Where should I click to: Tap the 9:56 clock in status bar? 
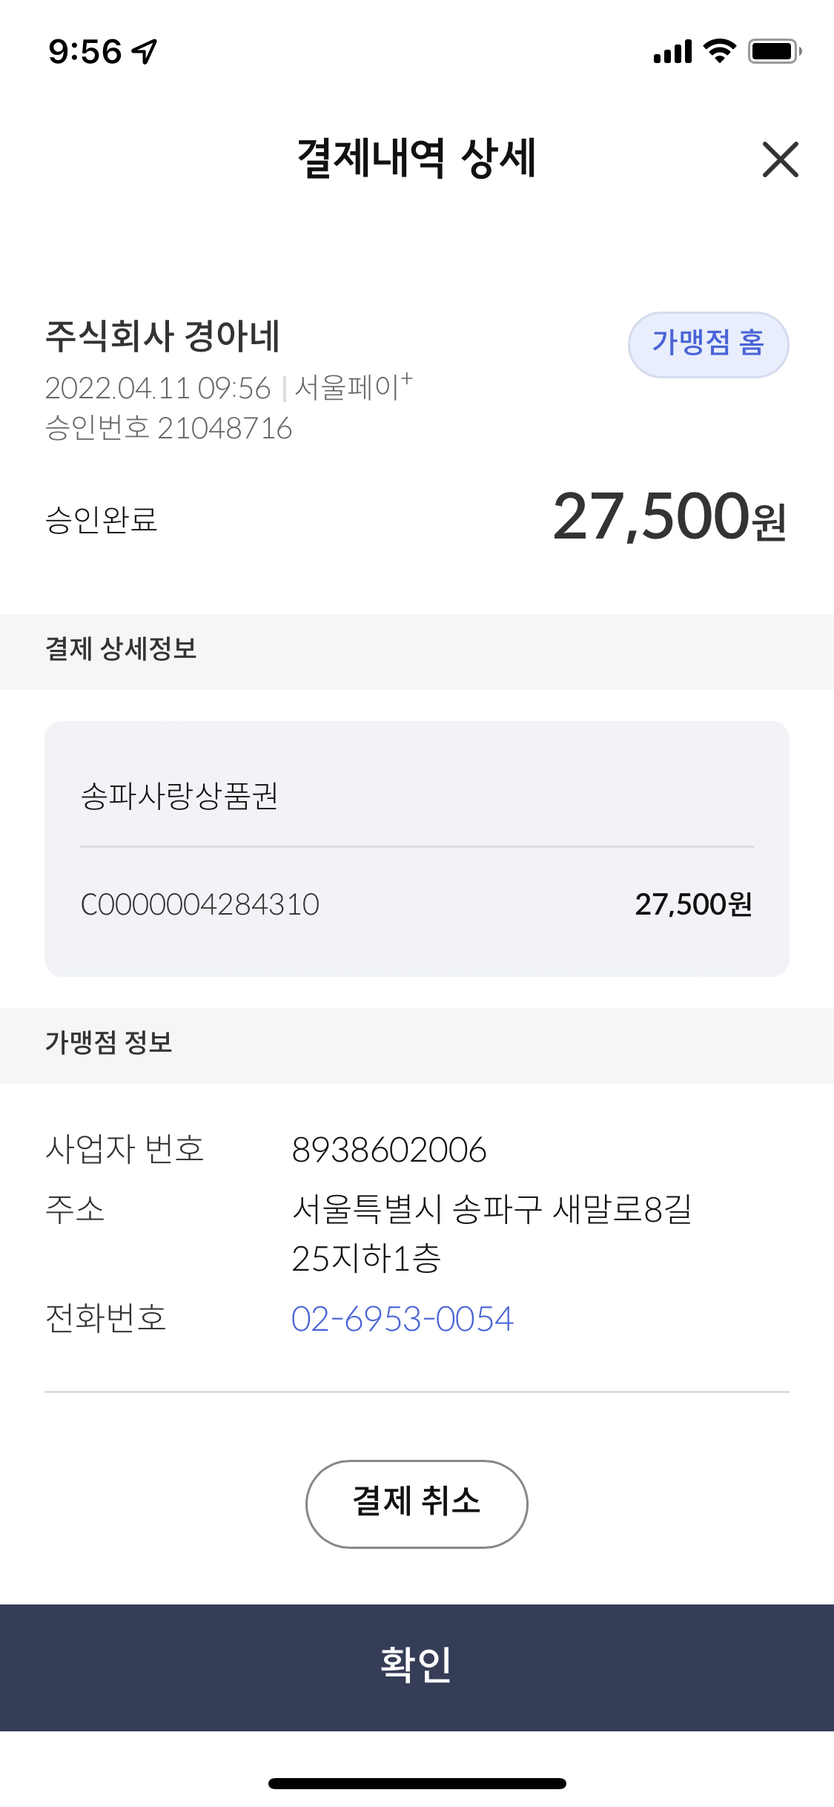click(85, 51)
